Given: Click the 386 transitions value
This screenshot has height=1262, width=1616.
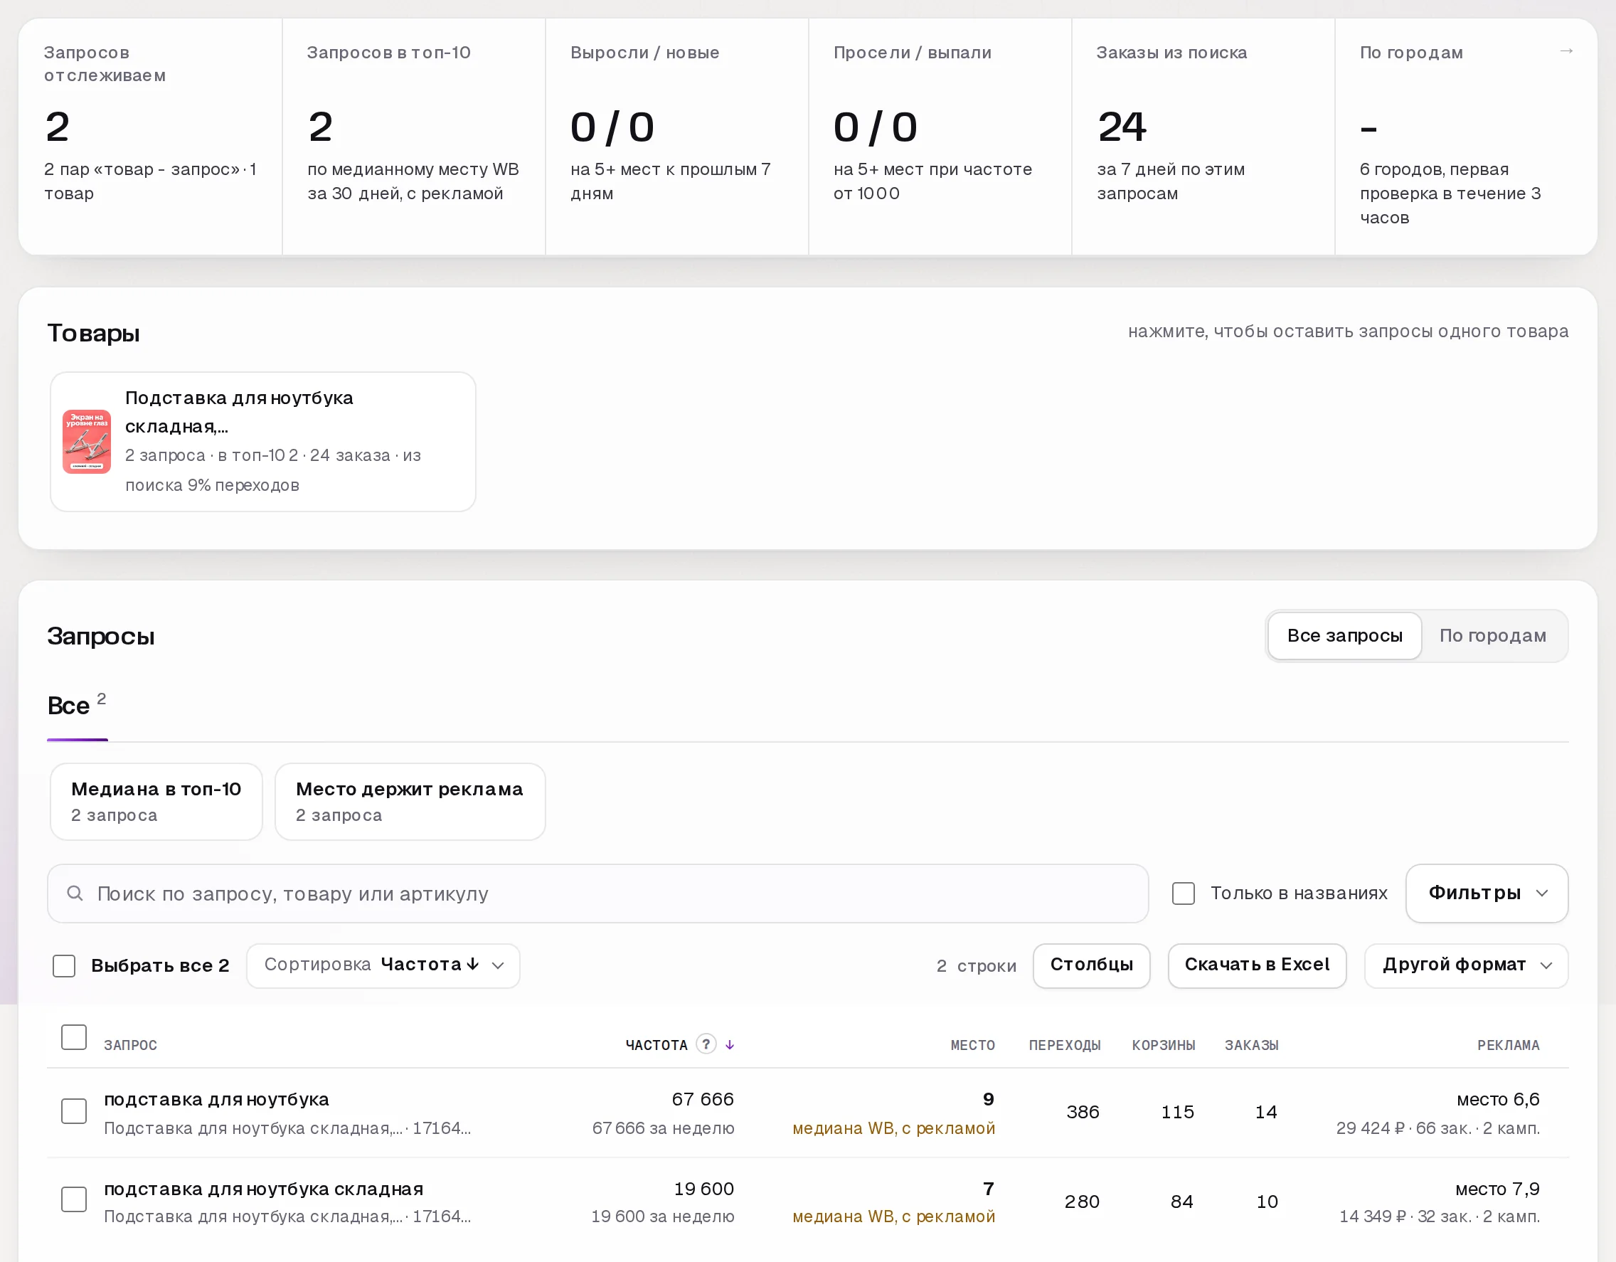Looking at the screenshot, I should click(1083, 1112).
